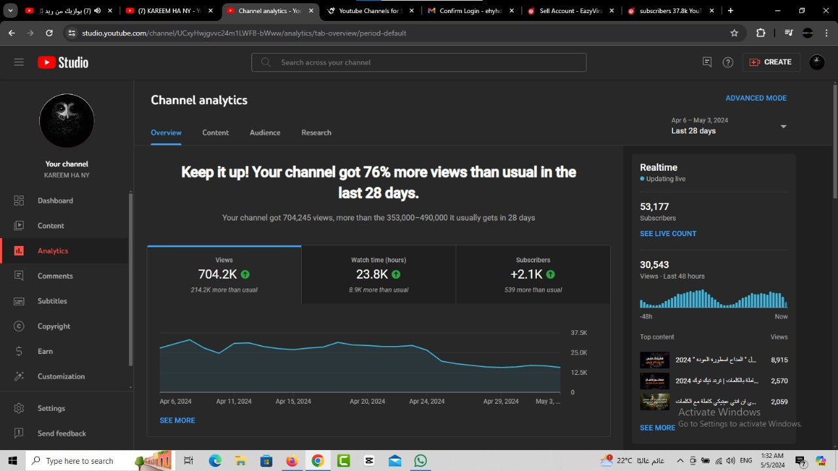Open browser Extensions puzzle icon
This screenshot has height=471, width=838.
760,33
